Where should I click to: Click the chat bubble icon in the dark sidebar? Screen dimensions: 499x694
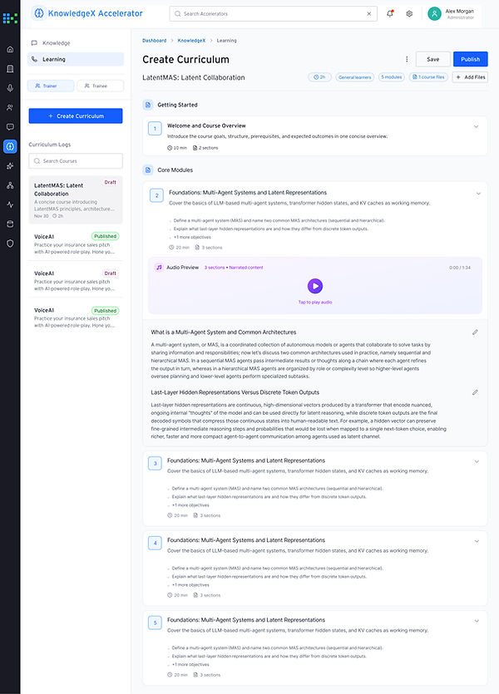pyautogui.click(x=10, y=127)
